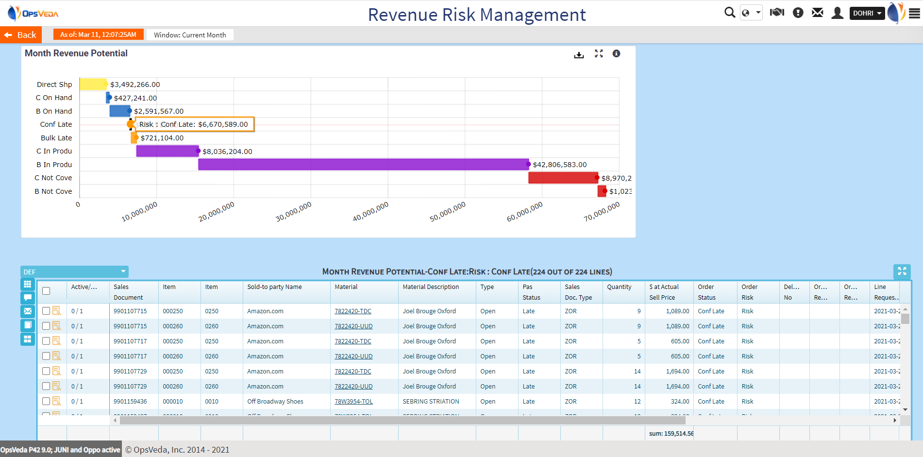
Task: Toggle the select-all checkbox in grid header
Action: point(46,291)
